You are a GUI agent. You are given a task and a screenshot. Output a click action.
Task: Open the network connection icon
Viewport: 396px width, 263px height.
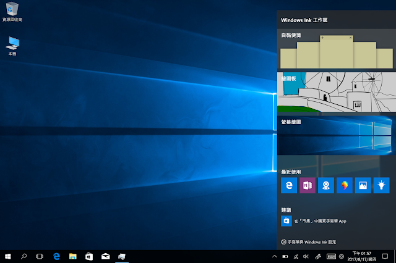pyautogui.click(x=296, y=256)
